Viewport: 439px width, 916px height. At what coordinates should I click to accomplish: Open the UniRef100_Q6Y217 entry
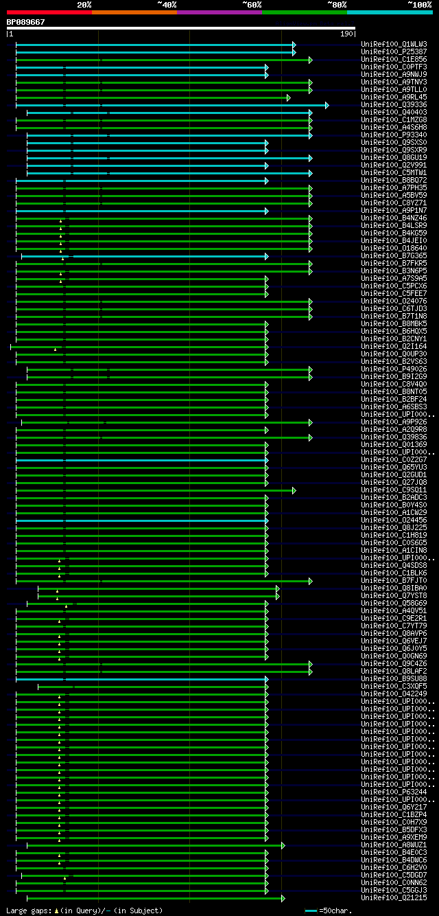point(394,807)
